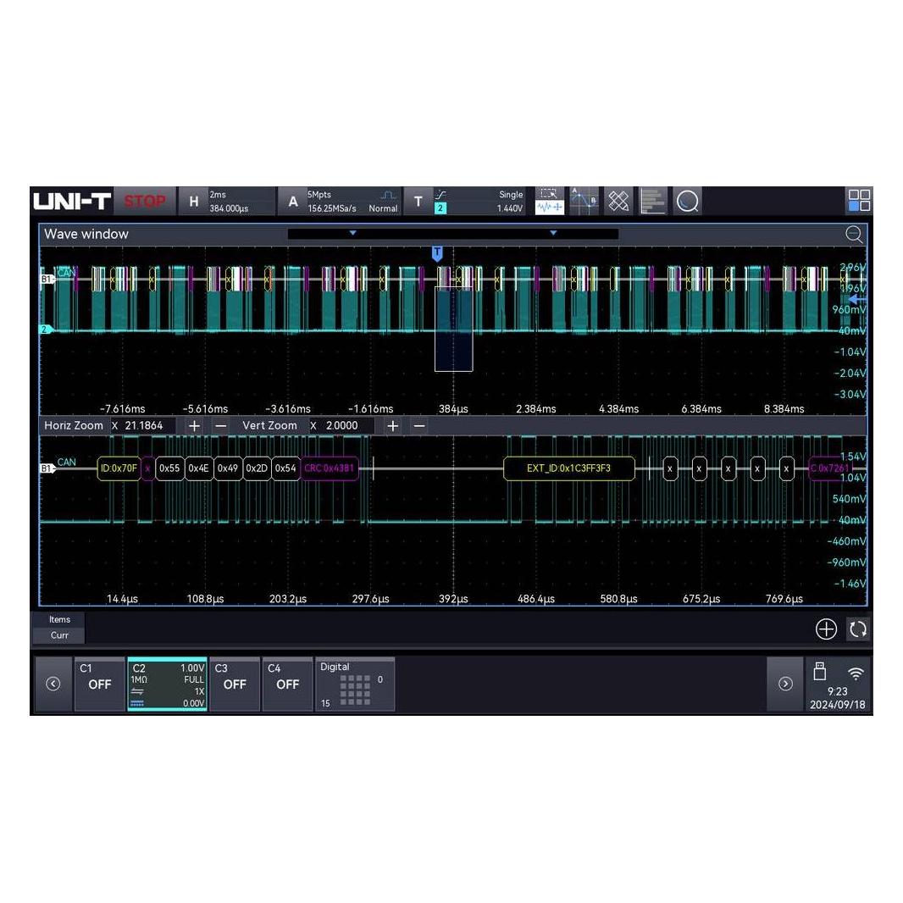
Task: Open the acquisition A settings panel
Action: pyautogui.click(x=340, y=201)
